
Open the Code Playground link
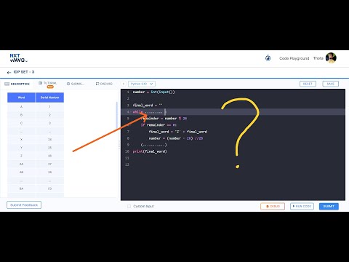294,58
